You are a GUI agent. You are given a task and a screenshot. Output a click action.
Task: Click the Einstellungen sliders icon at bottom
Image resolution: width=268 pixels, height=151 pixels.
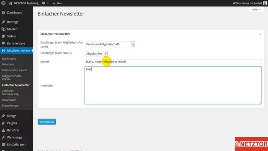pyautogui.click(x=3, y=144)
